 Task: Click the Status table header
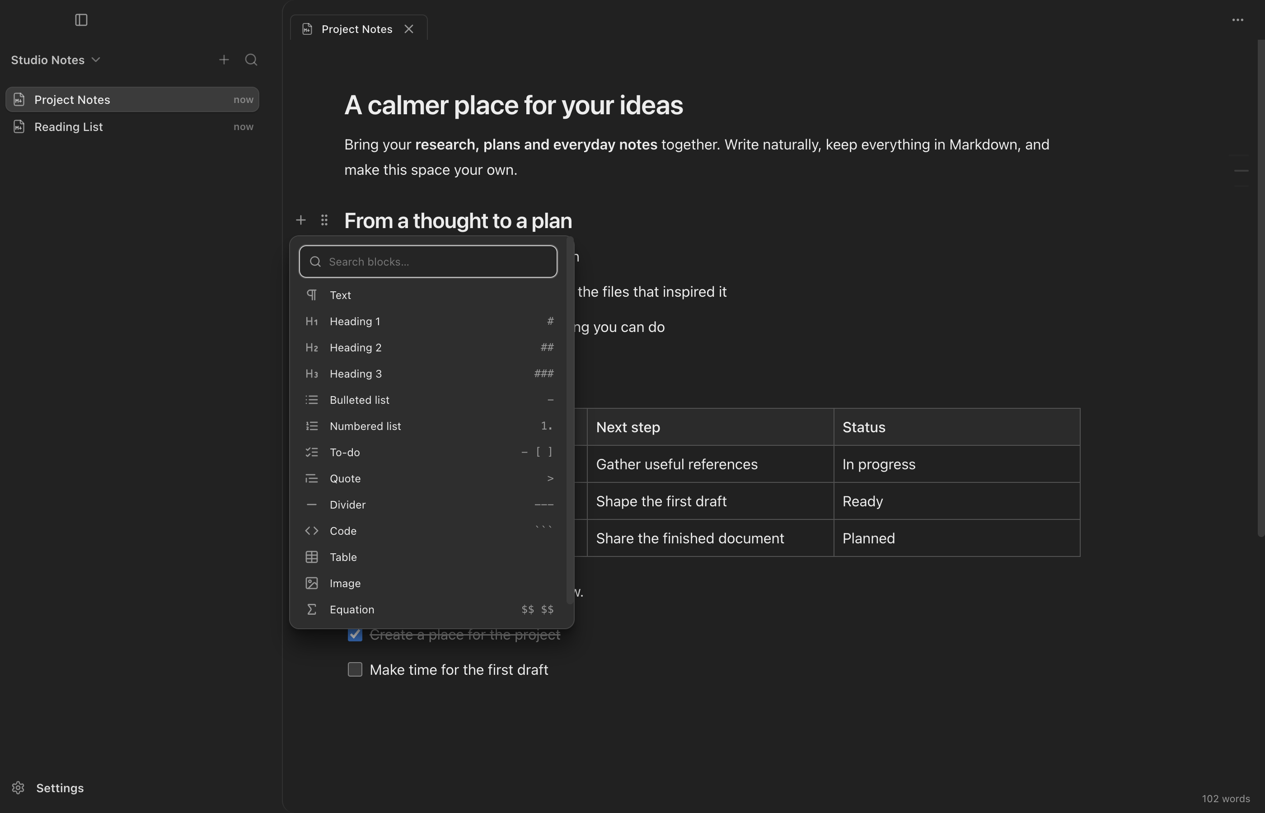[x=957, y=427]
